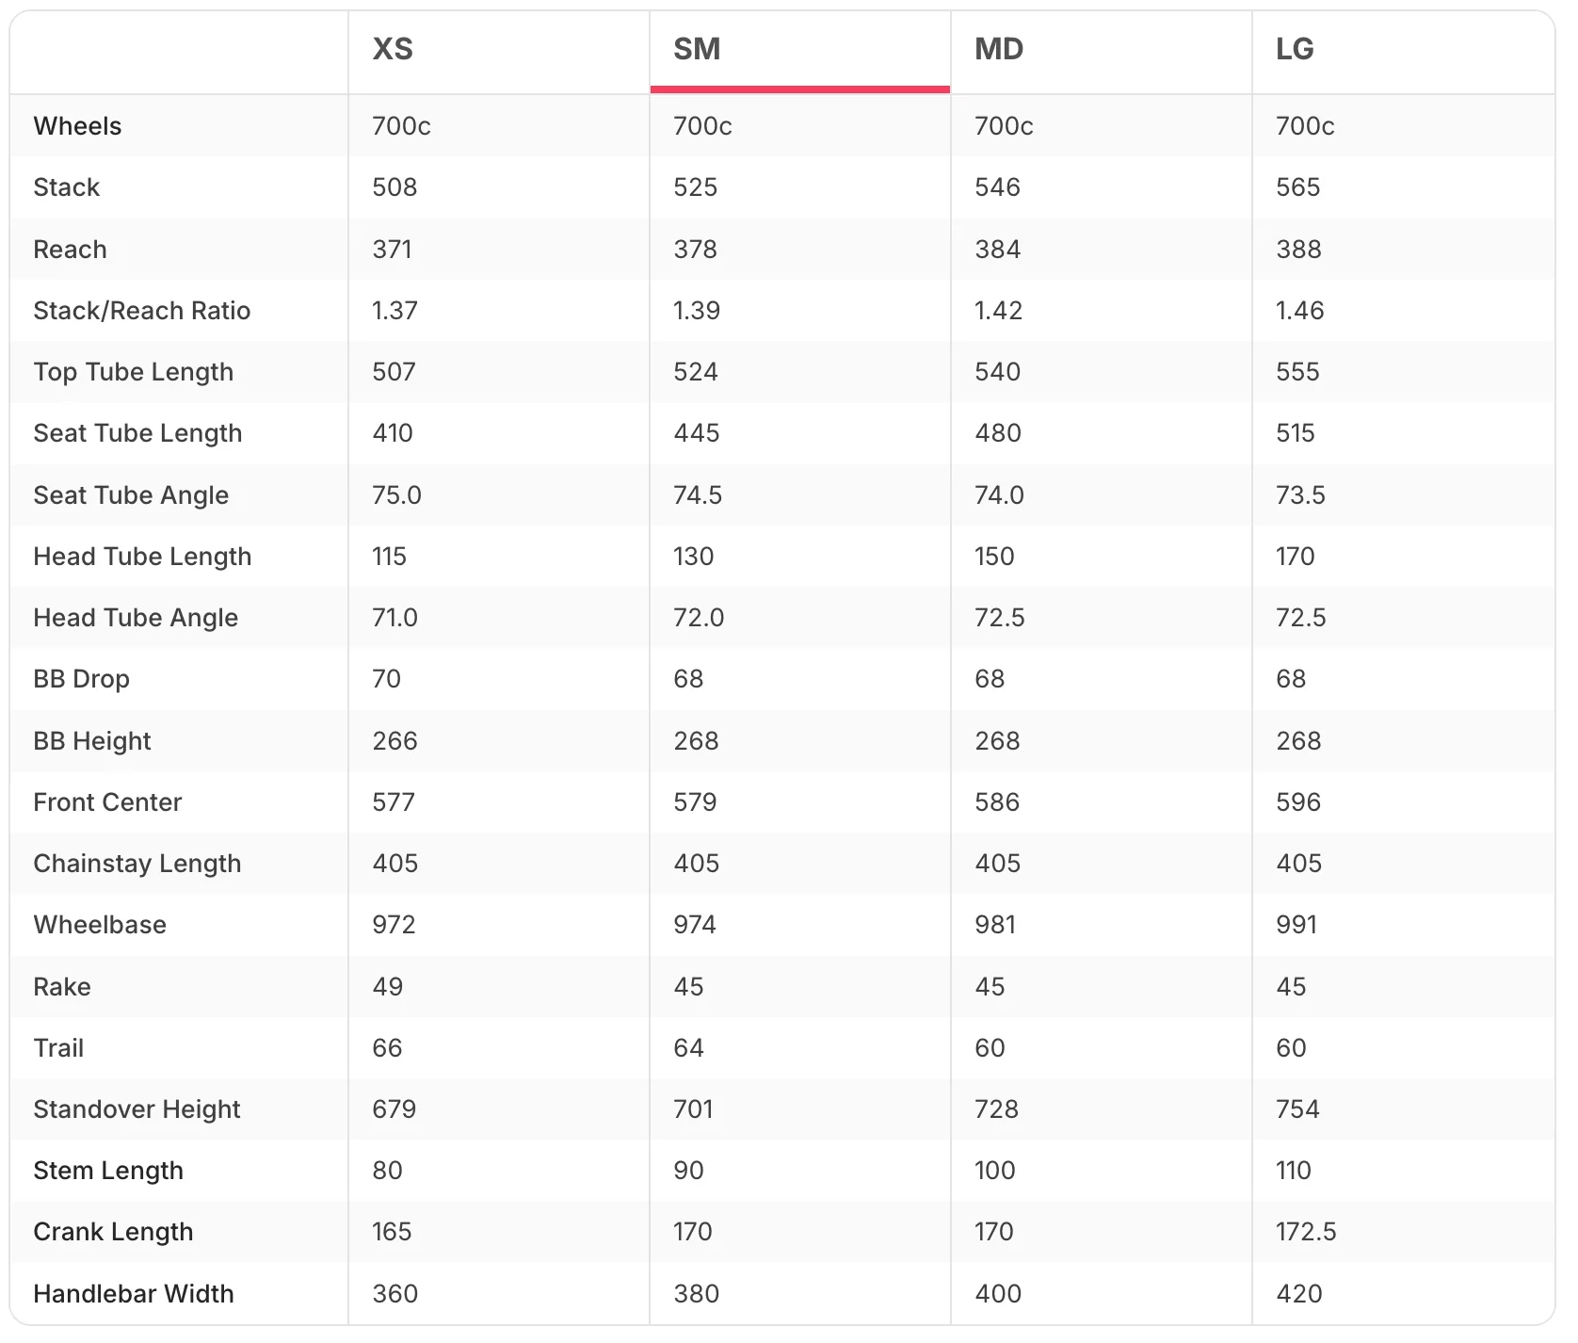
Task: Select the LG Front Center value 596
Action: tap(1298, 802)
